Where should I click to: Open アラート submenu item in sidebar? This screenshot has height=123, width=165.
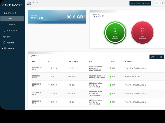pos(12,25)
